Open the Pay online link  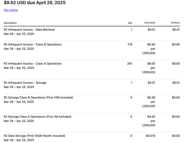[11, 10]
